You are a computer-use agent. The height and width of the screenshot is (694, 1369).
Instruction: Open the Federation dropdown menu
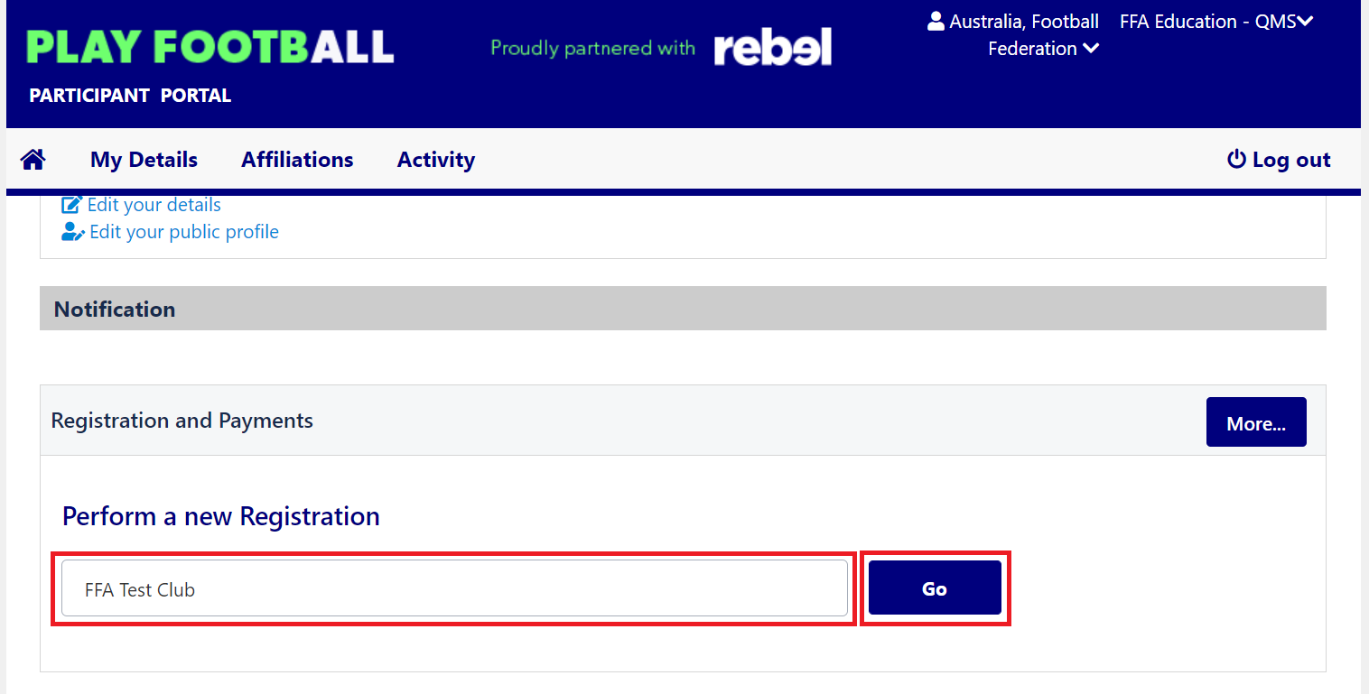(1044, 48)
